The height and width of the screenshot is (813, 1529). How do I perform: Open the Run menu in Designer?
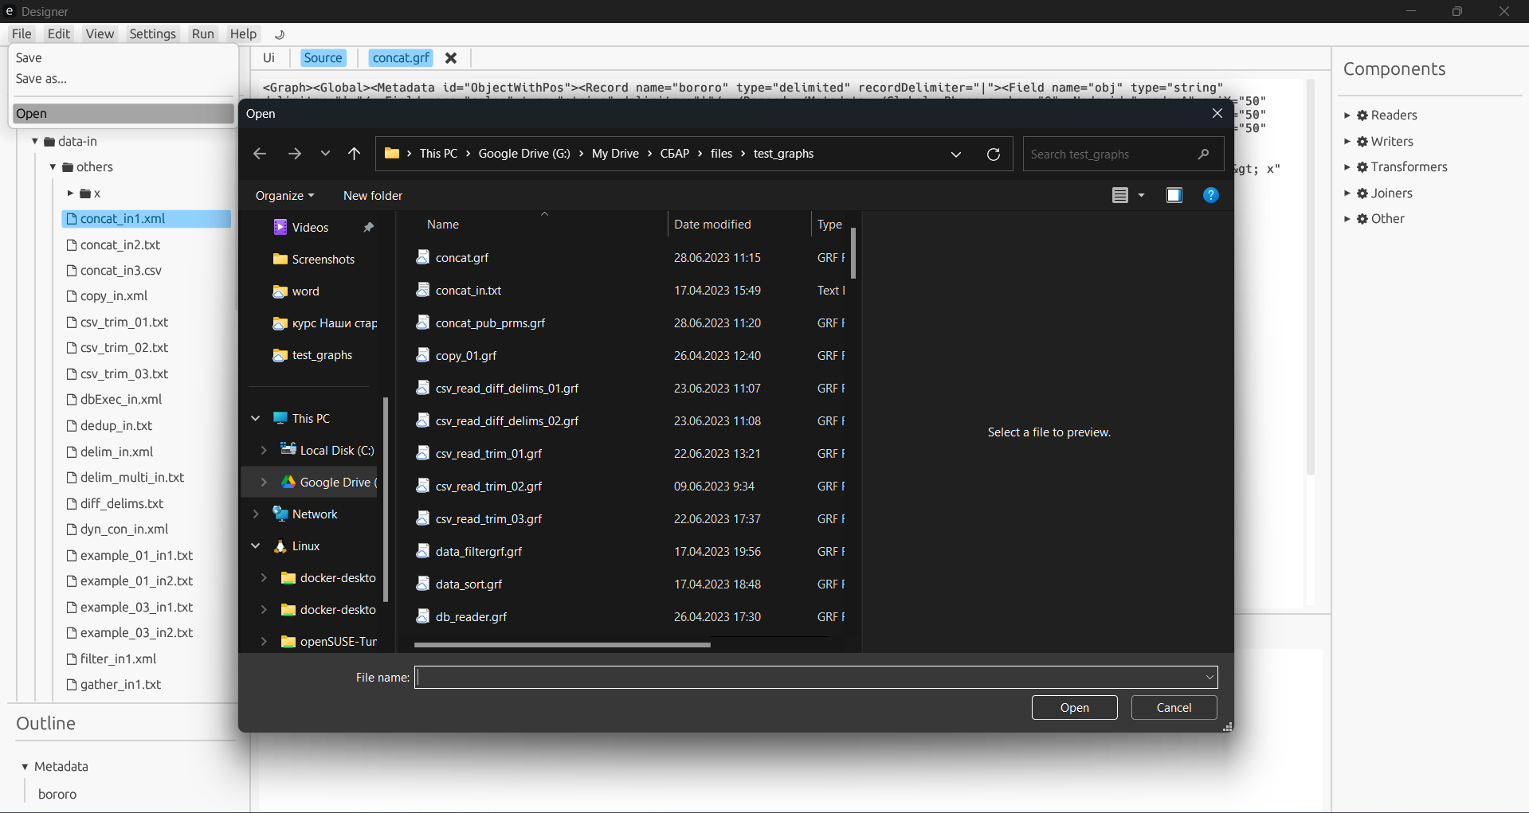click(203, 33)
